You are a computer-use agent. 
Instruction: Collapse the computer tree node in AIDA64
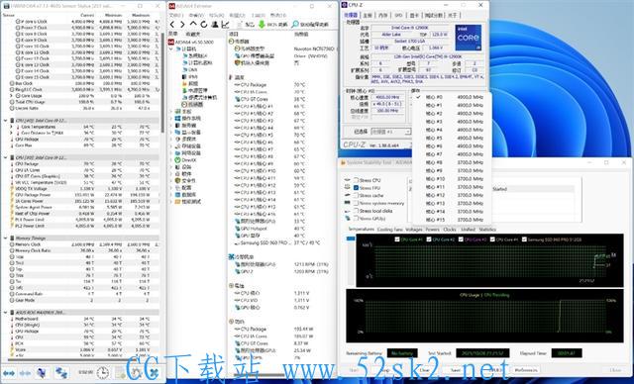171,48
